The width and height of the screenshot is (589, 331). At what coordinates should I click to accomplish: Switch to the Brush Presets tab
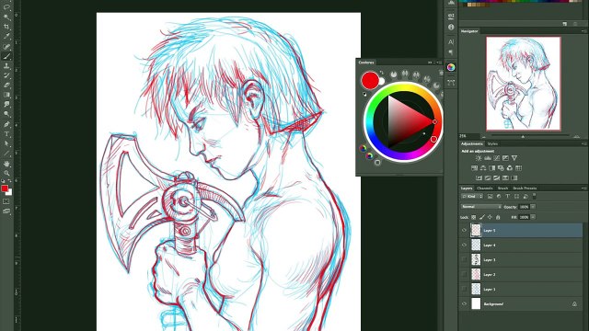[x=525, y=188]
